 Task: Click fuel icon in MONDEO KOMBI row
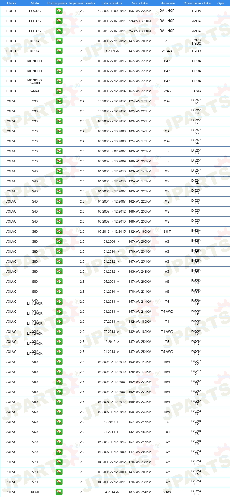coord(59,81)
